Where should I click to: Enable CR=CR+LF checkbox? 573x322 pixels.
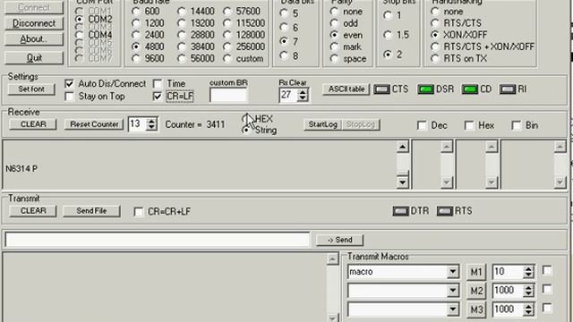pos(139,212)
